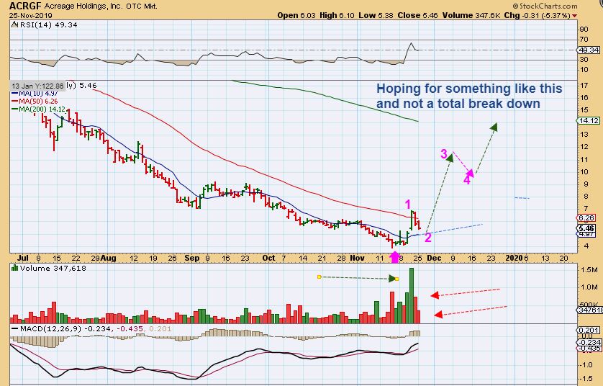Viewport: 603px width, 386px height.
Task: Click the 17 level on price axis
Action: (584, 85)
